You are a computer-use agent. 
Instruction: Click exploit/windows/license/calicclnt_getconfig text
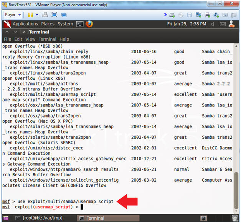click(x=64, y=180)
